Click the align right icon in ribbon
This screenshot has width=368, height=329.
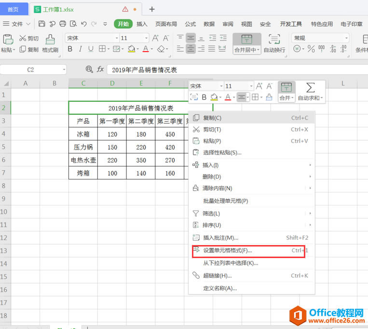(201, 49)
